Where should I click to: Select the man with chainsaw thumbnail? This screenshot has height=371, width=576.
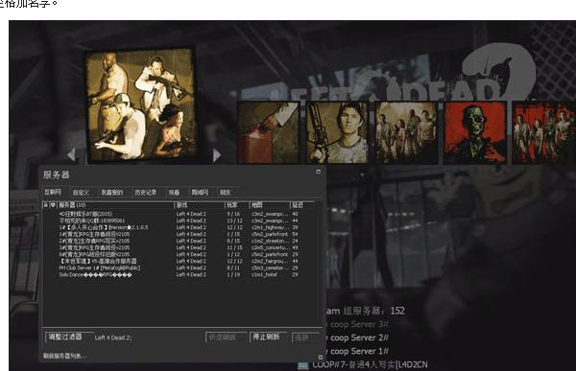click(x=337, y=132)
